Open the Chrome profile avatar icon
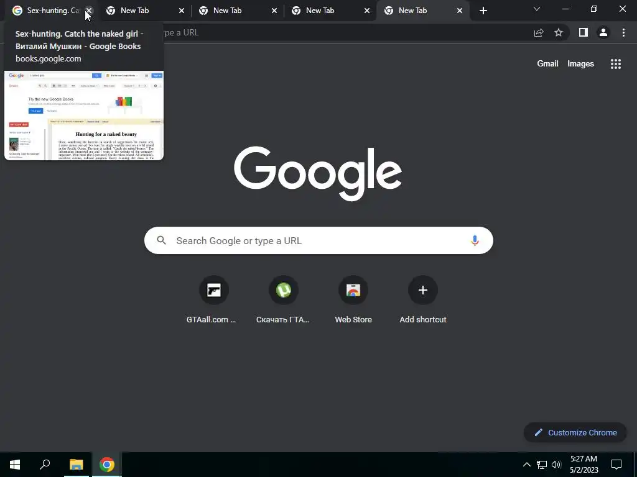This screenshot has height=477, width=637. 603,32
